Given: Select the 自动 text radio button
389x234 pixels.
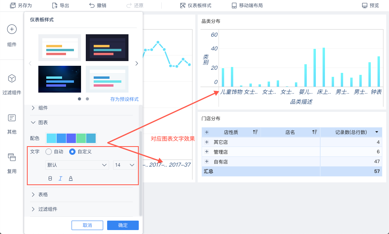Looking at the screenshot, I should (x=49, y=152).
